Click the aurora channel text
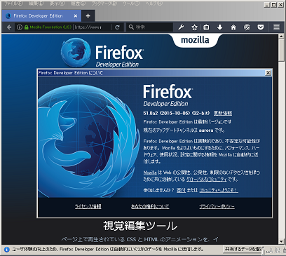The image size is (286, 256). coord(206,130)
